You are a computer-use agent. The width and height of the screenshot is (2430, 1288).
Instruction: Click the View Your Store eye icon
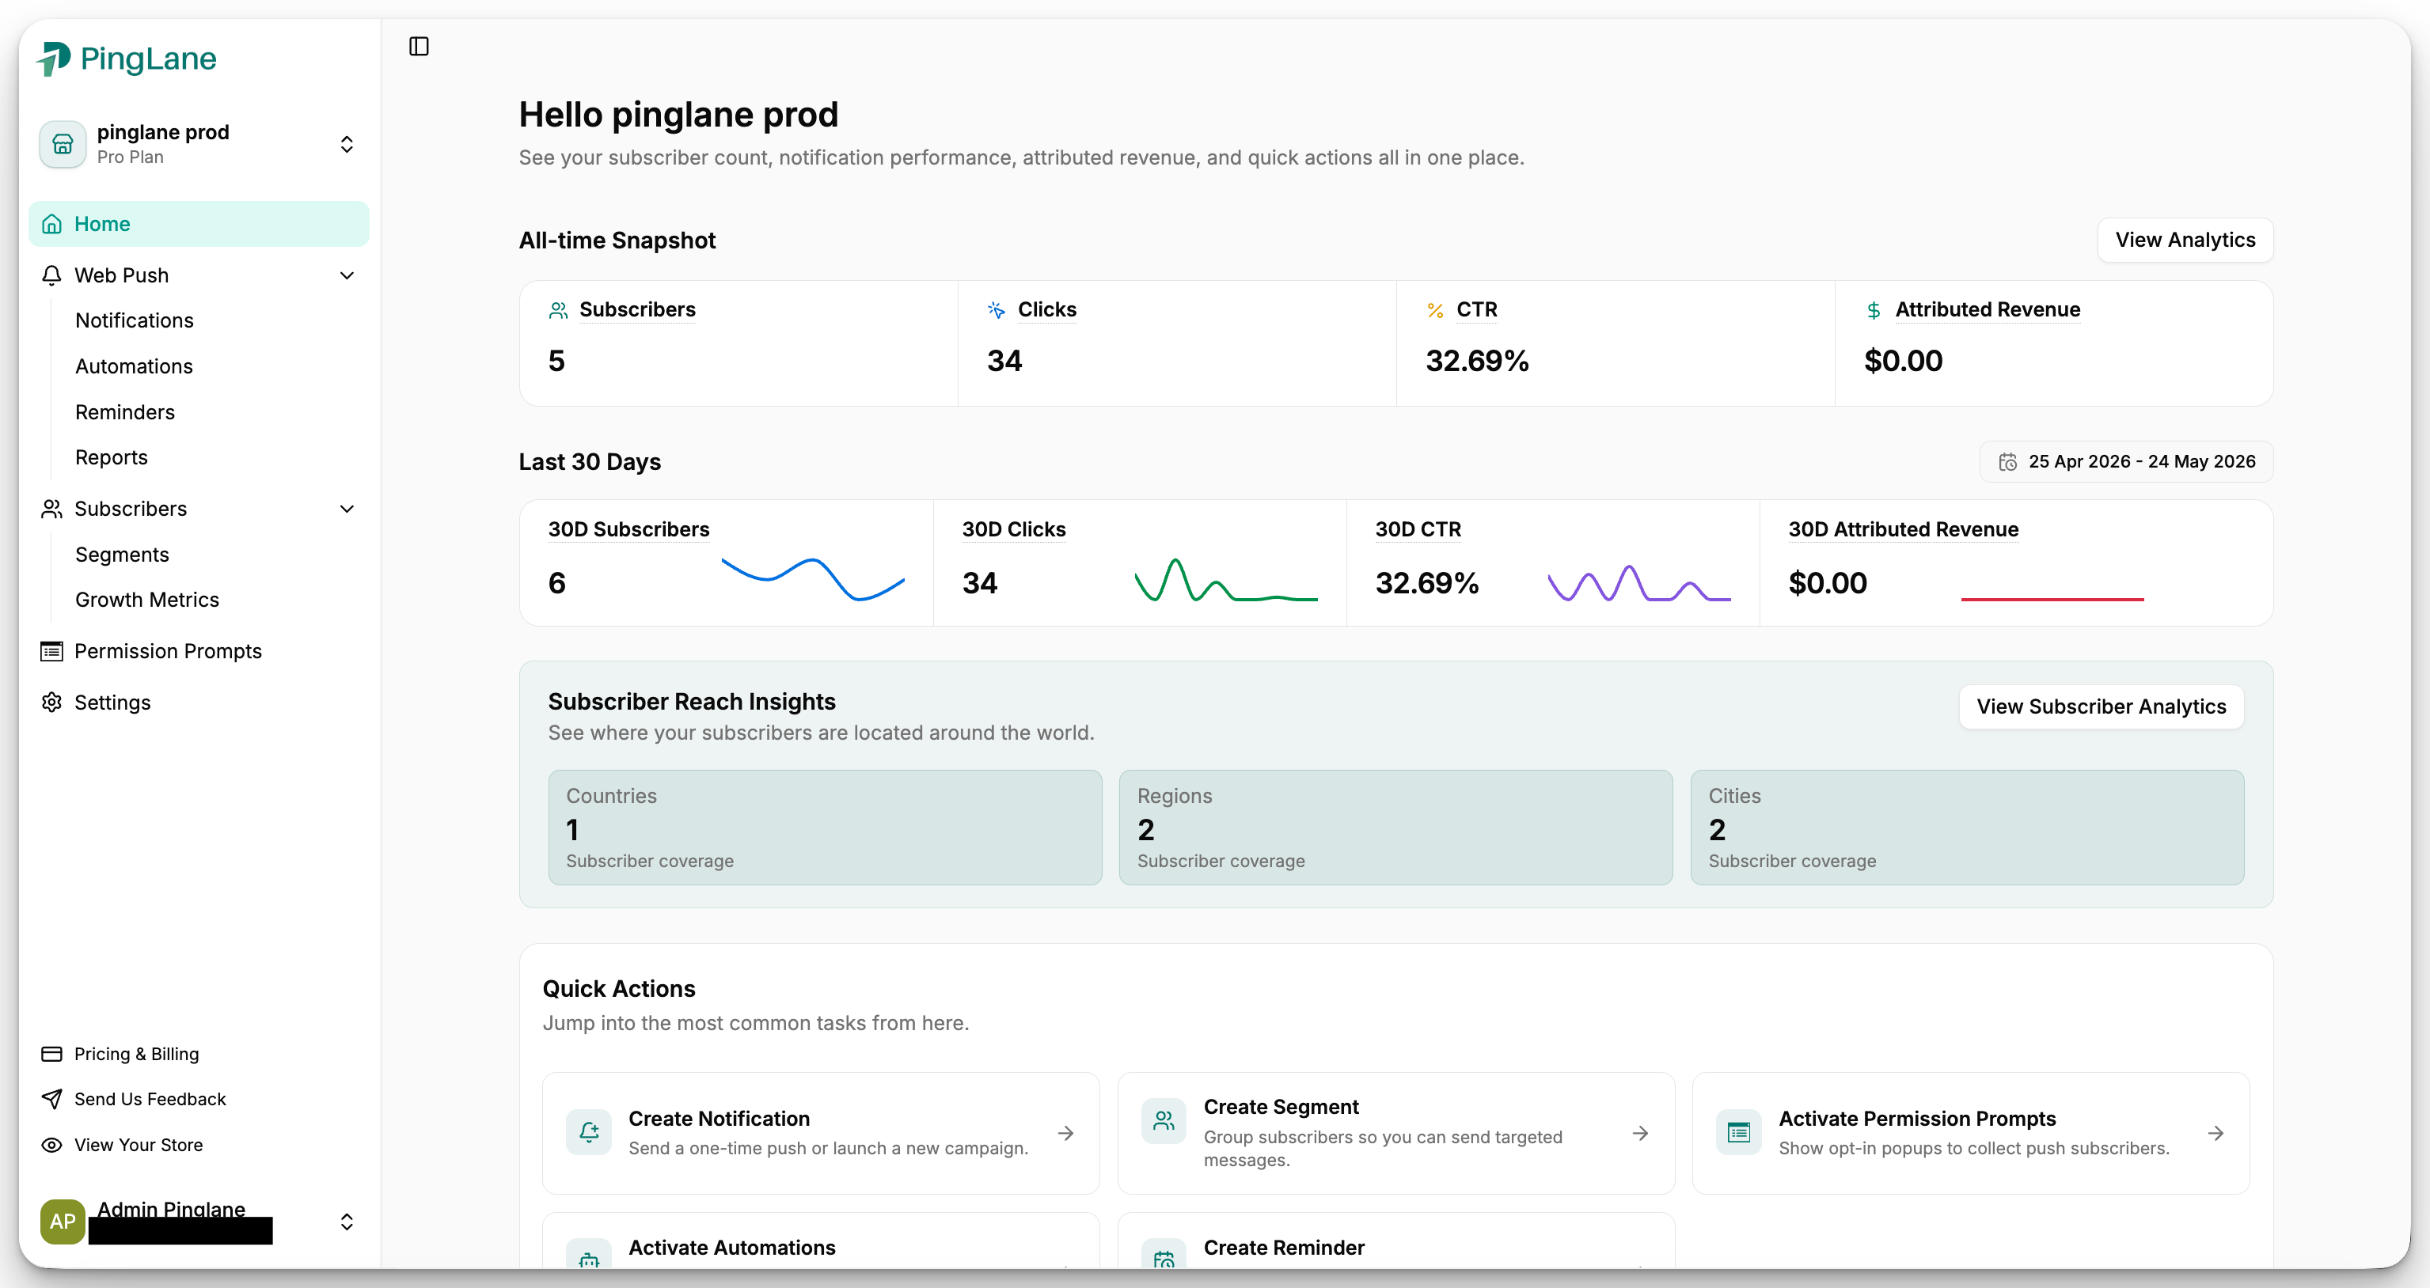[x=52, y=1145]
